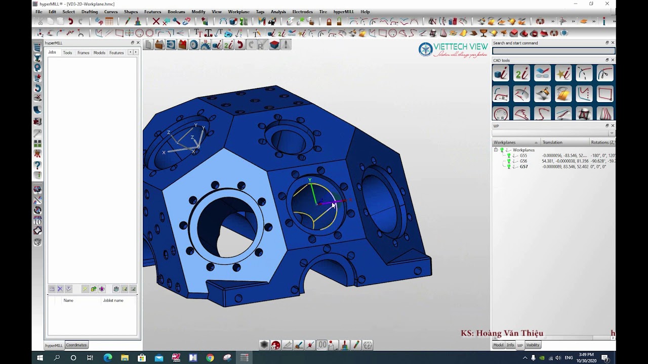Switch to the Features tab
Viewport: 648px width, 364px height.
click(116, 53)
